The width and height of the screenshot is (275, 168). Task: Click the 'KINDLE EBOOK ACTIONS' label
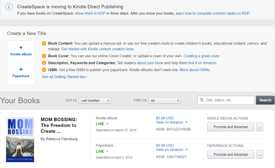228,118
